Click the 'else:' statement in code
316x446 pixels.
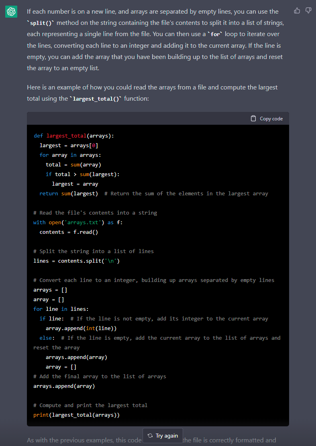point(47,338)
